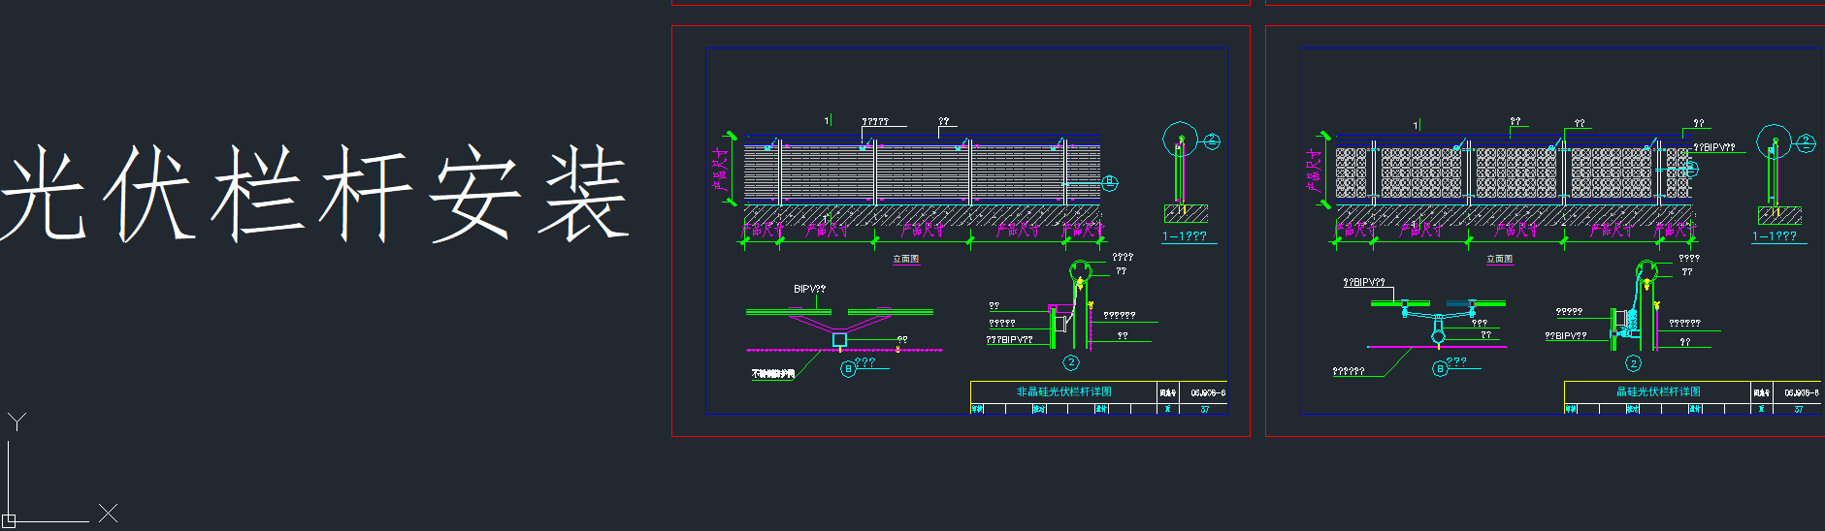The width and height of the screenshot is (1825, 531).
Task: Pick circled 2 marker below left sheet's node detail
Action: pyautogui.click(x=1071, y=362)
